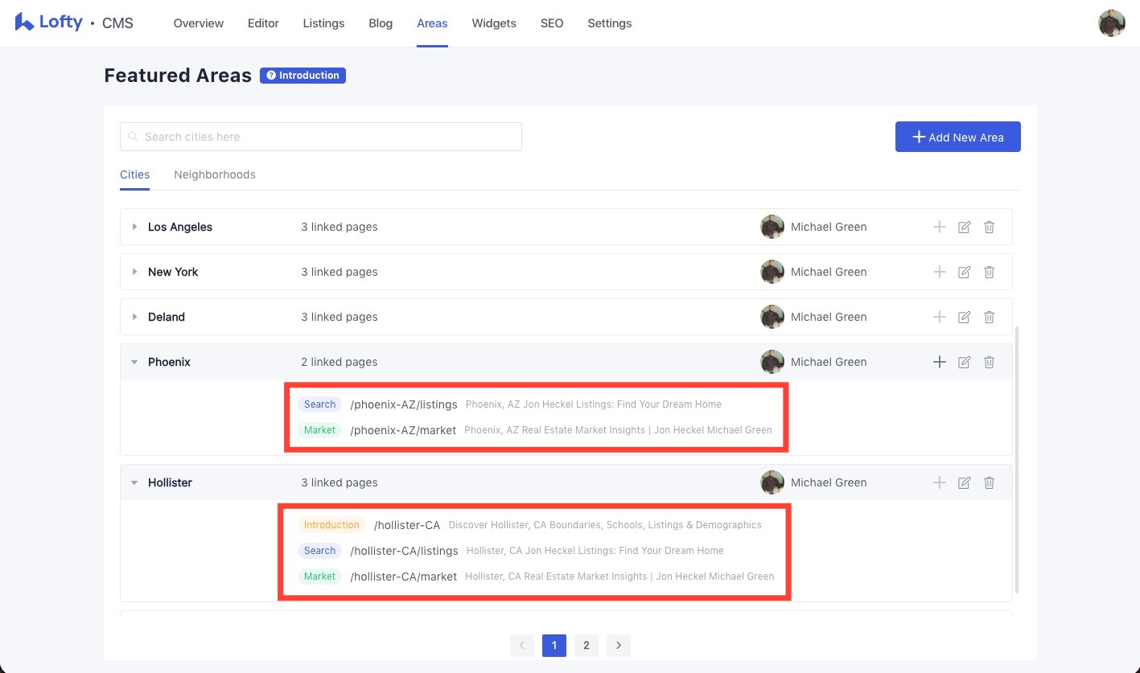The height and width of the screenshot is (673, 1140).
Task: Delete the Hollister area with trash icon
Action: 990,483
